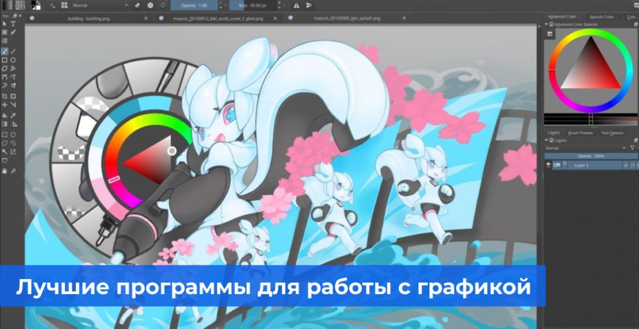Select the Measure tool
639x329 pixels.
point(13,105)
